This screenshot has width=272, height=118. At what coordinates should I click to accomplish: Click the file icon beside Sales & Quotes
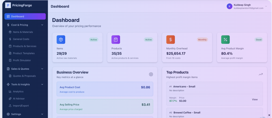point(8,69)
